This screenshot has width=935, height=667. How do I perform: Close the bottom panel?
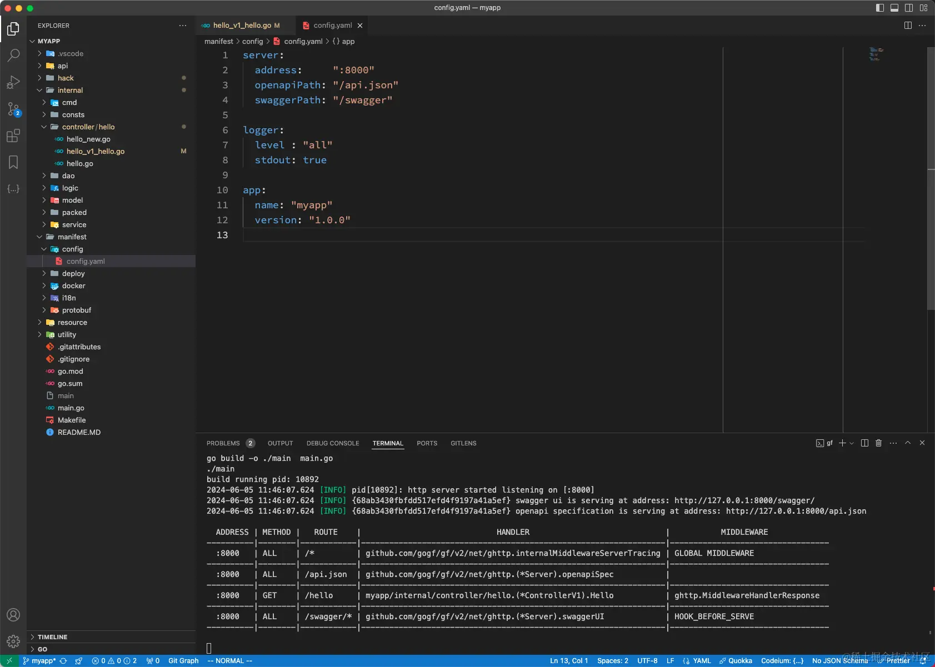click(922, 443)
